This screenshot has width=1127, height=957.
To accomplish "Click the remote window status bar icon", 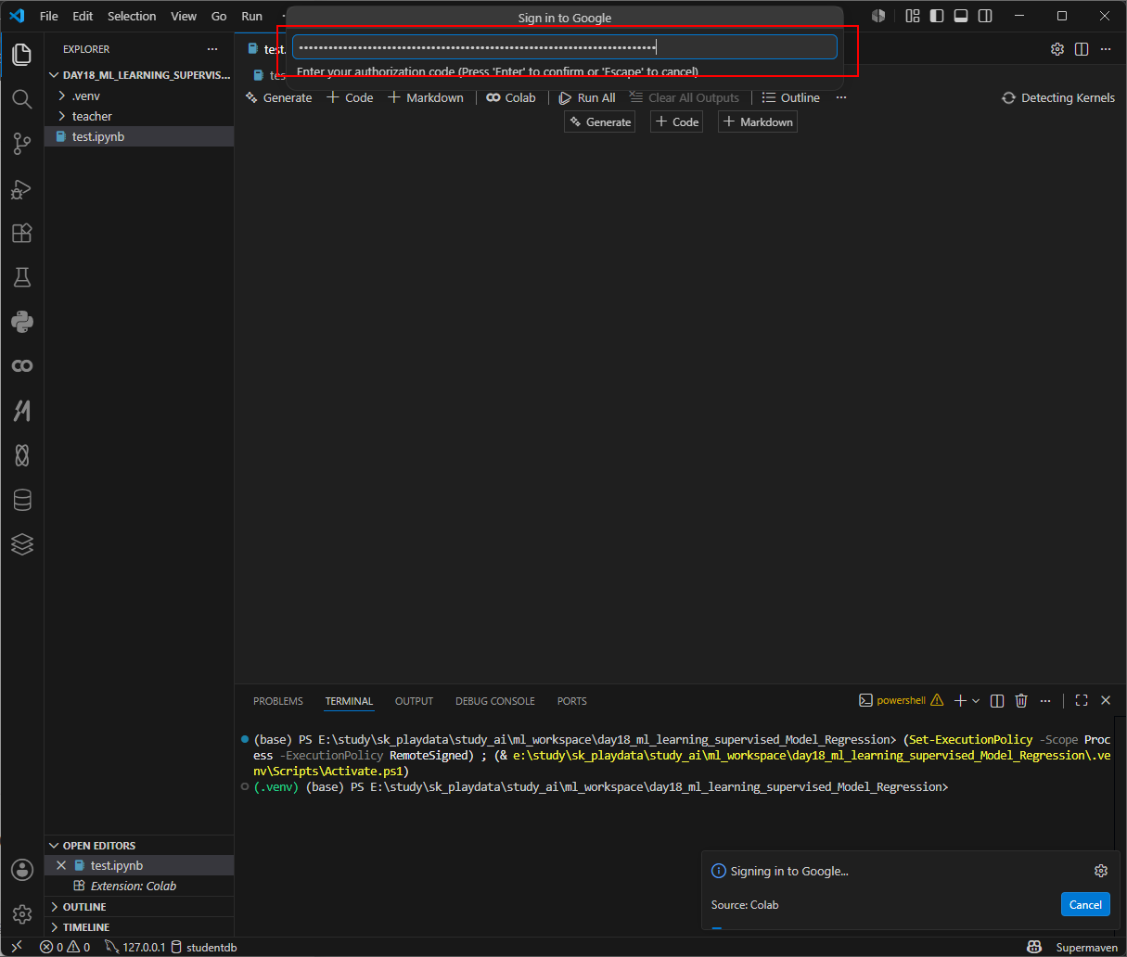I will point(16,947).
